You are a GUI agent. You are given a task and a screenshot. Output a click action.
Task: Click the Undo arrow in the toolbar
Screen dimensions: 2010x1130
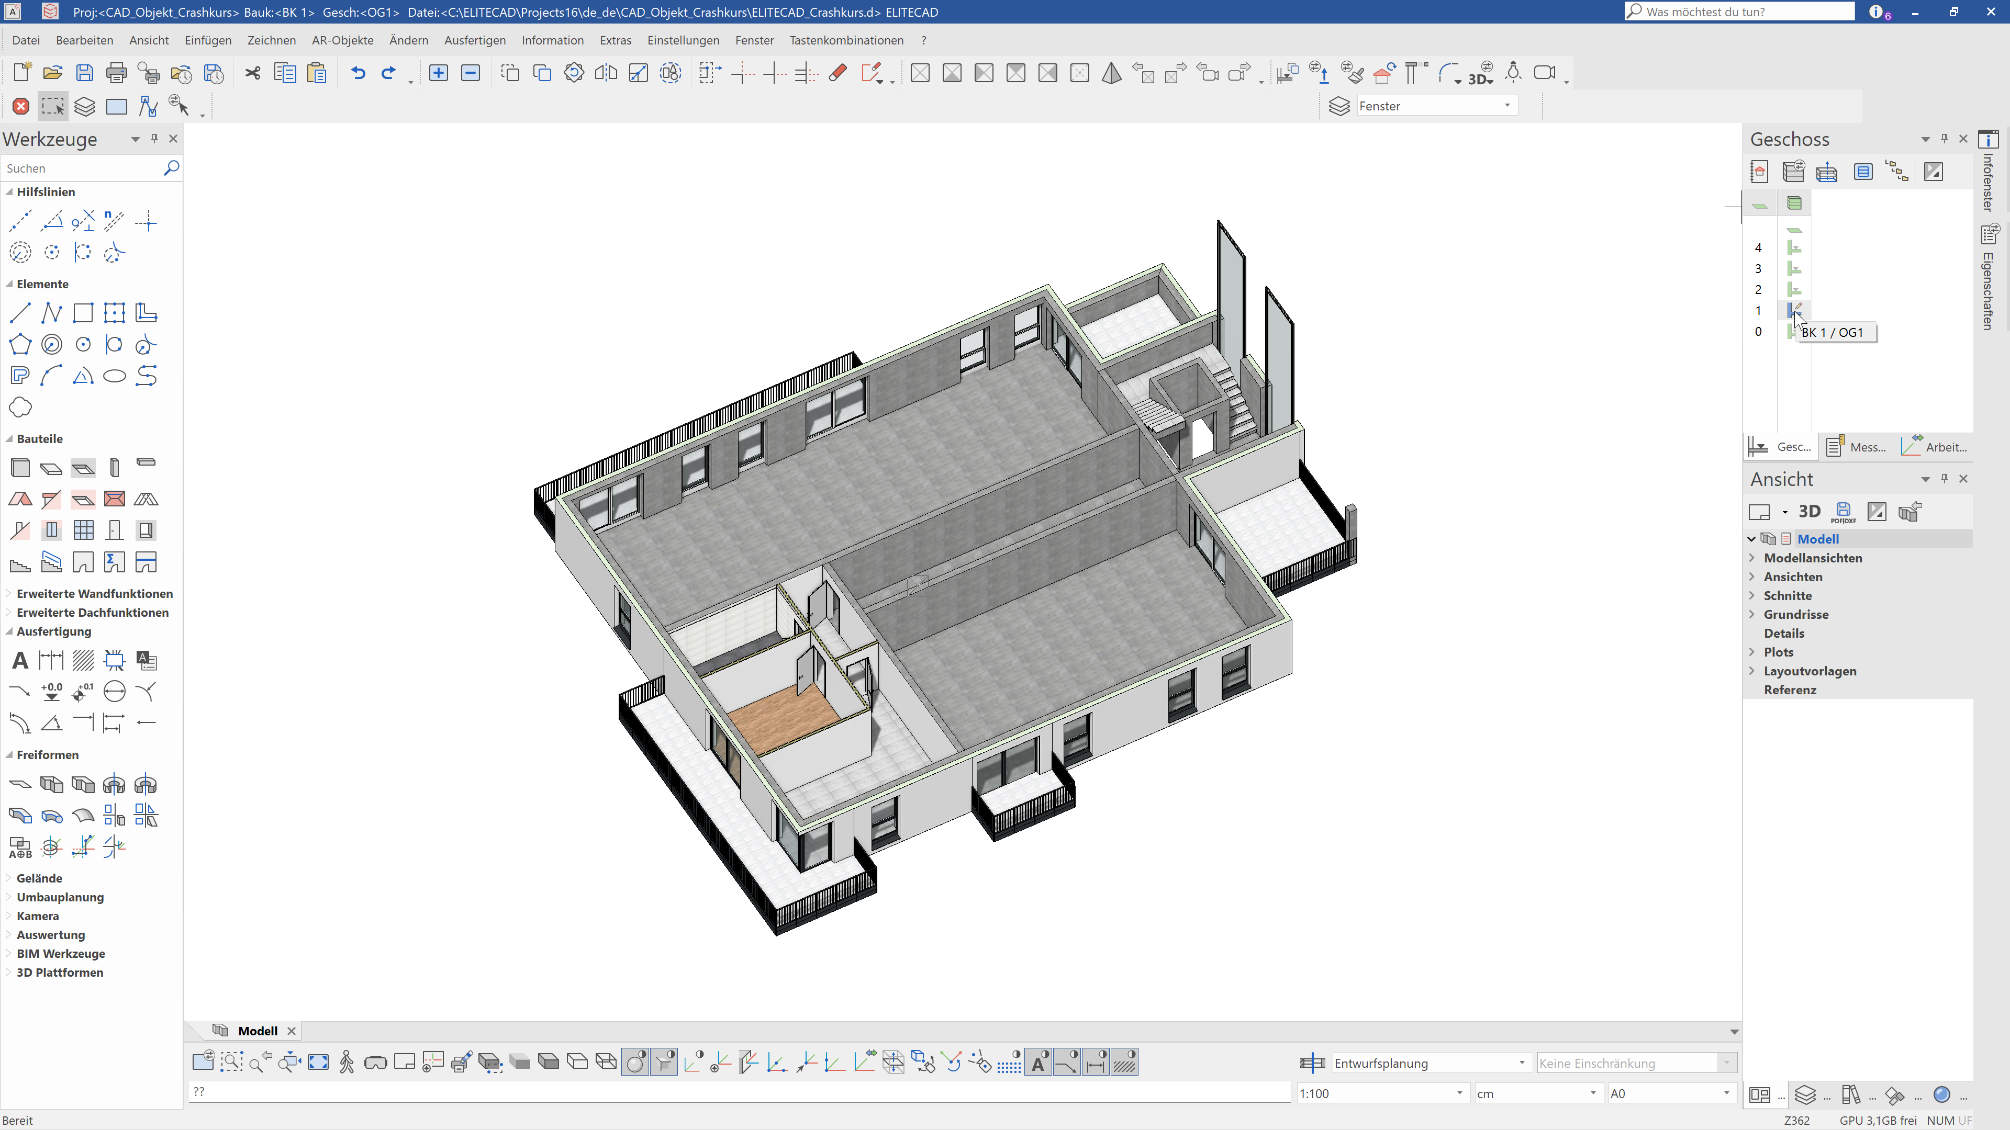pos(358,73)
